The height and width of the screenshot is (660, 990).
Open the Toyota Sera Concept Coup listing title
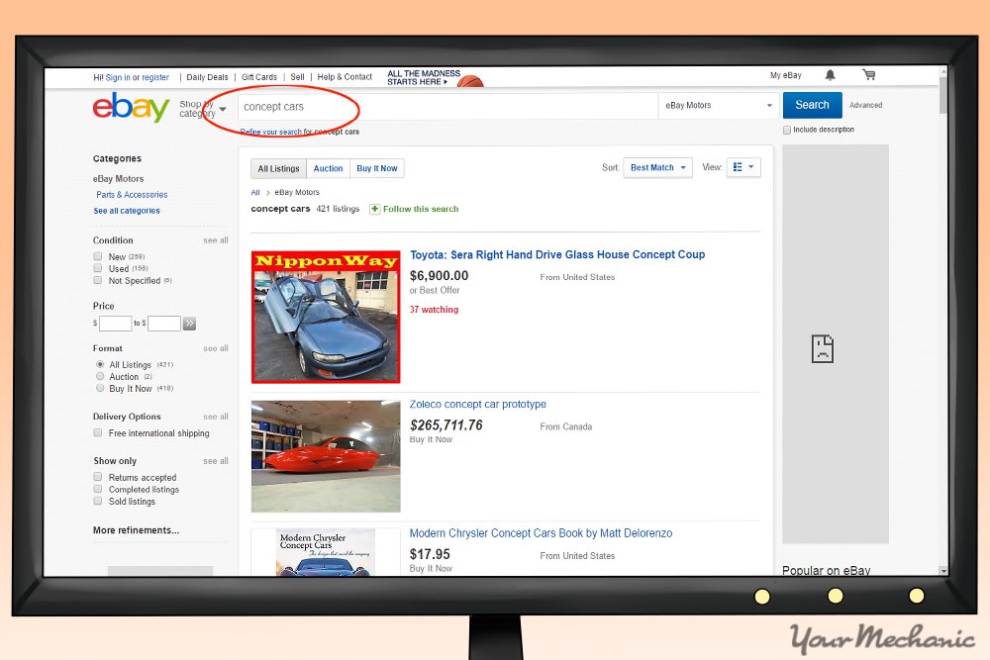coord(556,254)
